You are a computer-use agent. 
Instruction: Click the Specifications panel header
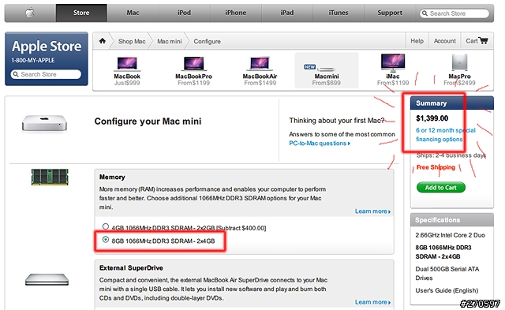tap(452, 220)
